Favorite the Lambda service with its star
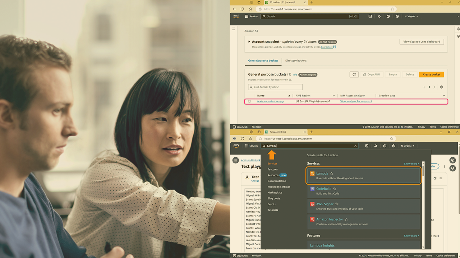 332,173
